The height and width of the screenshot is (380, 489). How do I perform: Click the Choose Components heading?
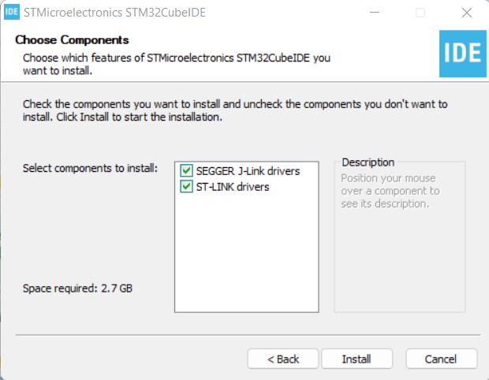point(72,39)
